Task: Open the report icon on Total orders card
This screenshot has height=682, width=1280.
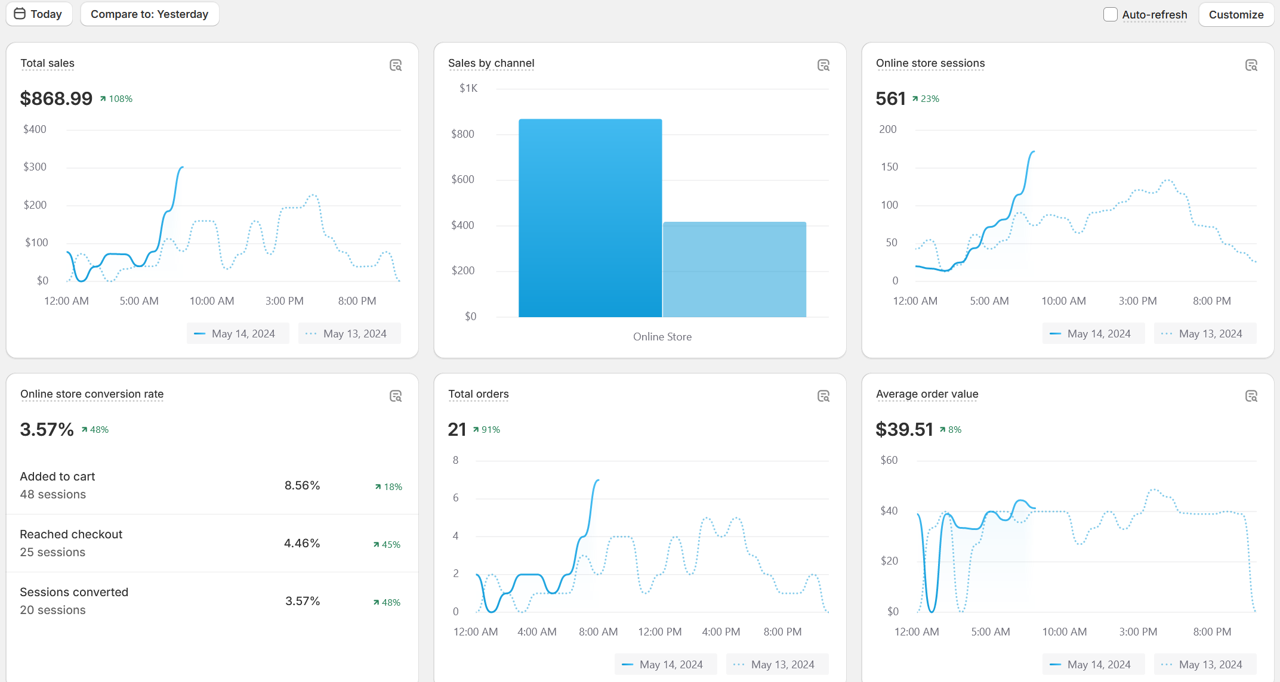Action: (823, 396)
